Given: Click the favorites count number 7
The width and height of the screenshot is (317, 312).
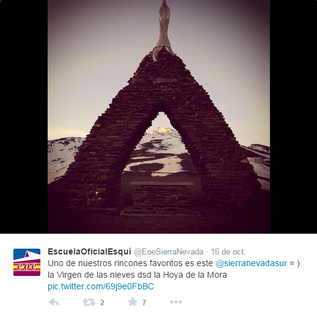Looking at the screenshot, I should pos(144,302).
